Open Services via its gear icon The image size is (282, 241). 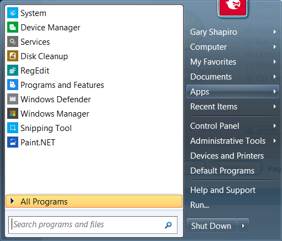[x=13, y=41]
